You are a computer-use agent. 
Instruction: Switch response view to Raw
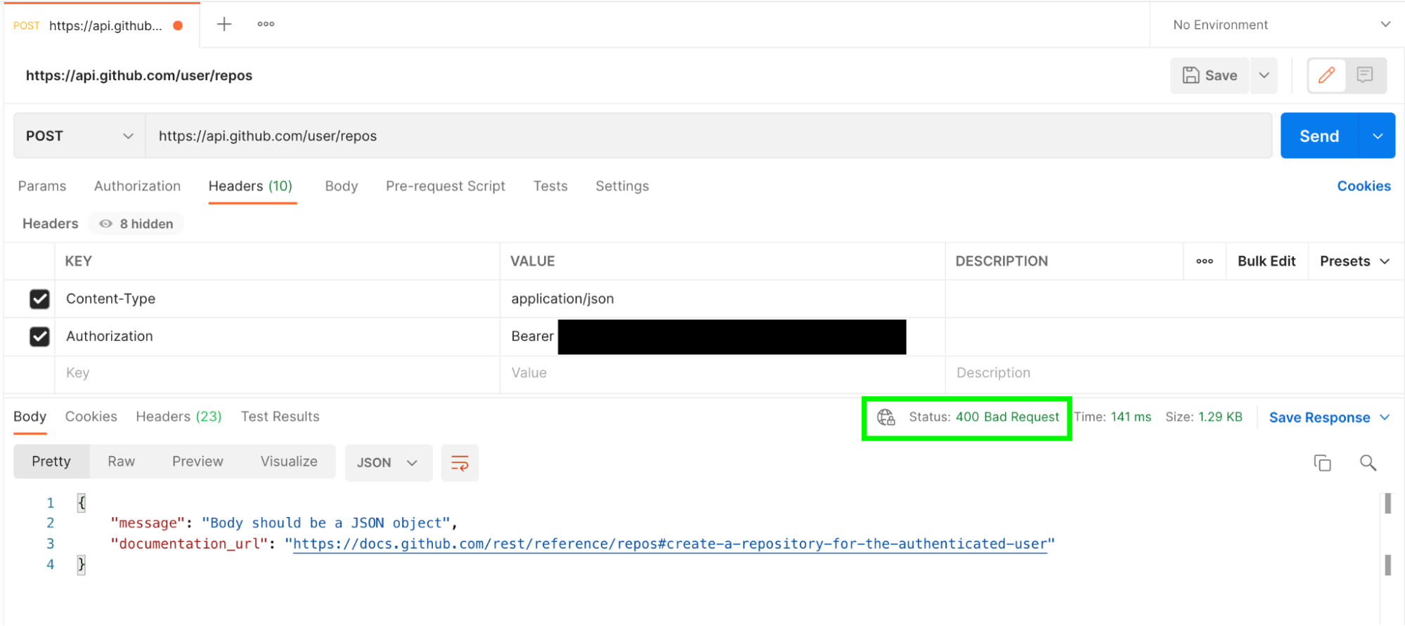pyautogui.click(x=121, y=462)
